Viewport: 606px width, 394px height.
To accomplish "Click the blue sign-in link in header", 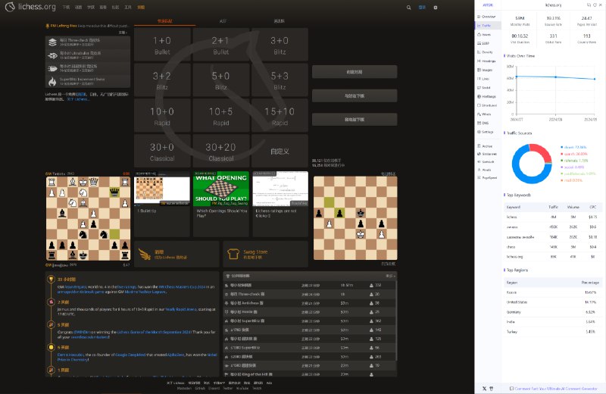I will tap(422, 8).
